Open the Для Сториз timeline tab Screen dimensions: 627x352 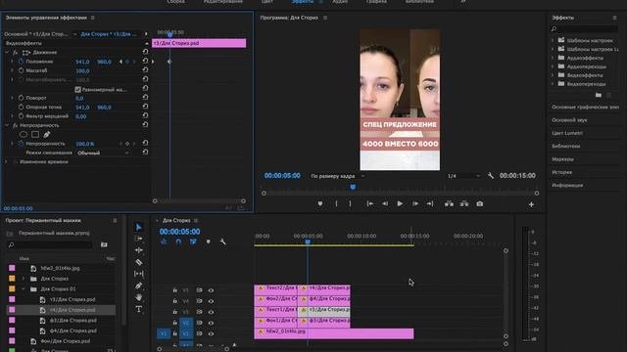pos(176,220)
